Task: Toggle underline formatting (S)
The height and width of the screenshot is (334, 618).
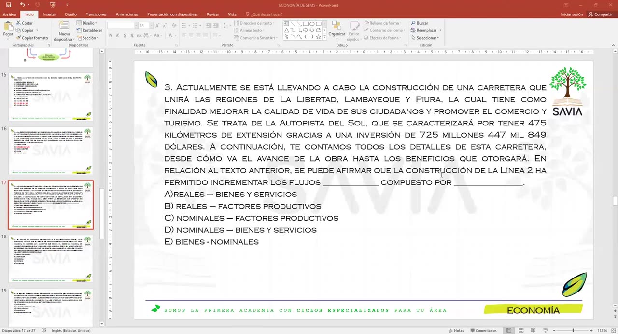Action: 125,35
